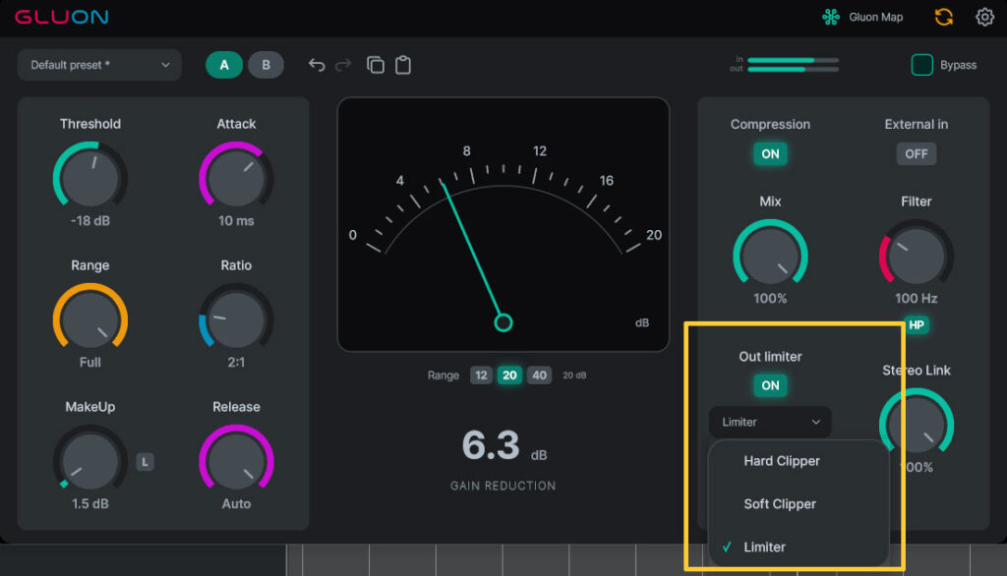The height and width of the screenshot is (576, 1007).
Task: Collapse the Limiter type dropdown
Action: [770, 422]
